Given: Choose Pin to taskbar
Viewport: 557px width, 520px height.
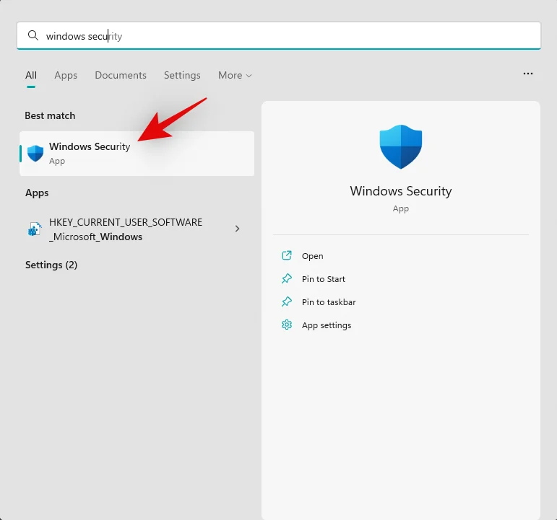Looking at the screenshot, I should 329,302.
